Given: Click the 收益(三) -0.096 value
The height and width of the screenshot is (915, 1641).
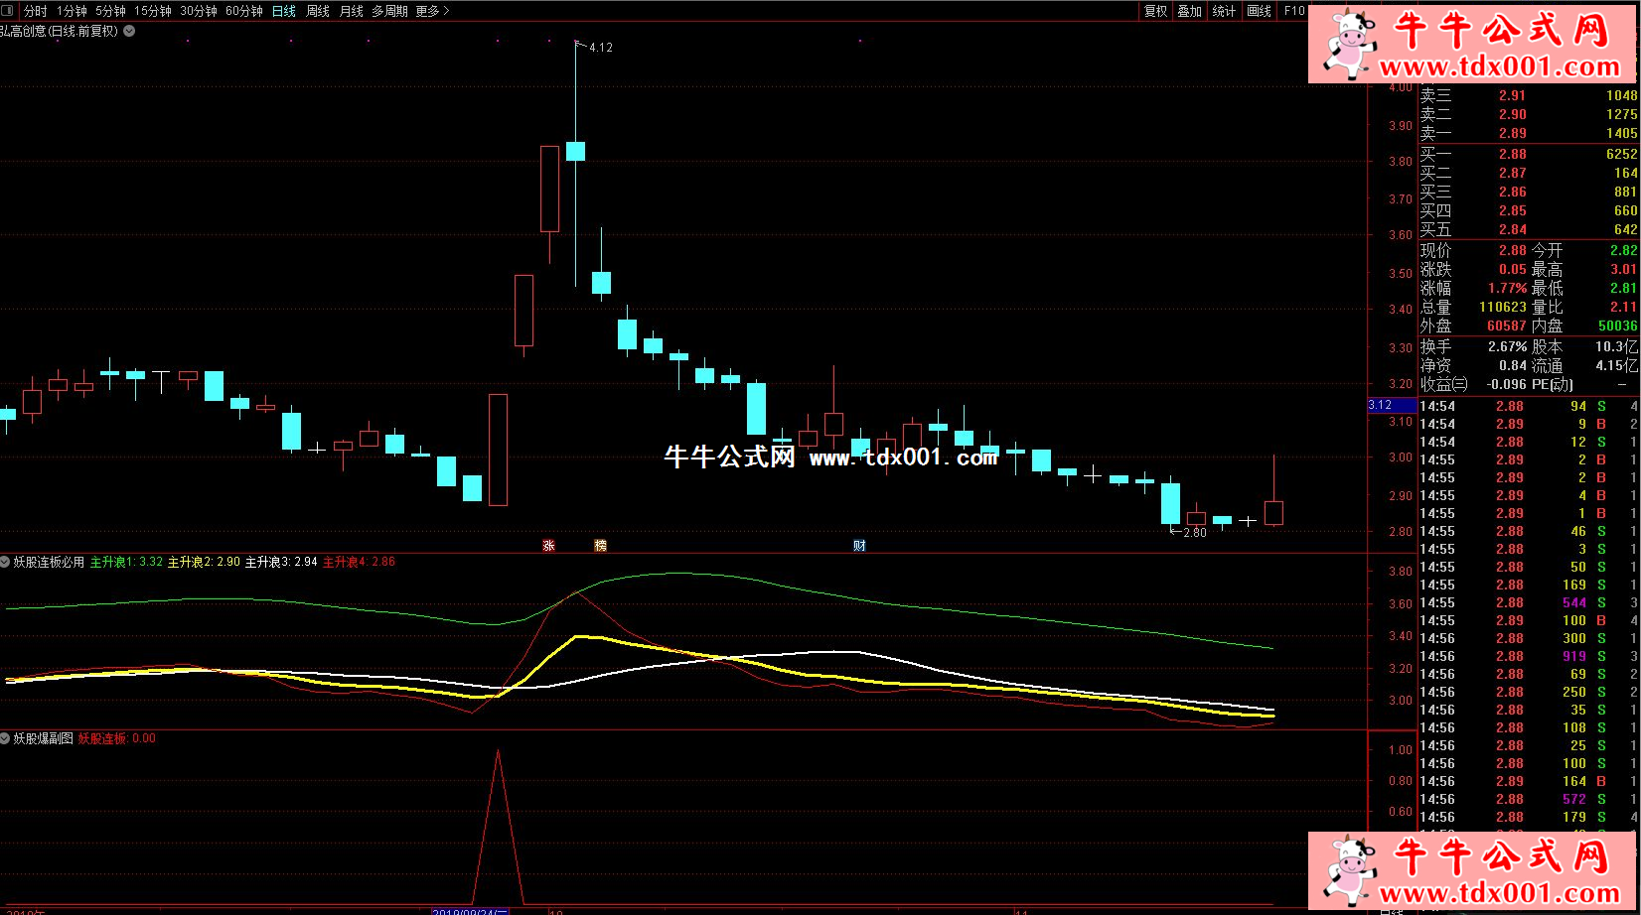Looking at the screenshot, I should click(1507, 384).
